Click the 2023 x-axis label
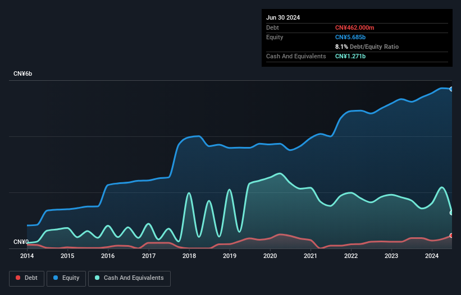The width and height of the screenshot is (461, 295). click(x=391, y=256)
